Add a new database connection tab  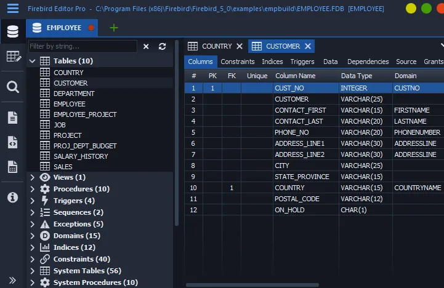tap(113, 28)
